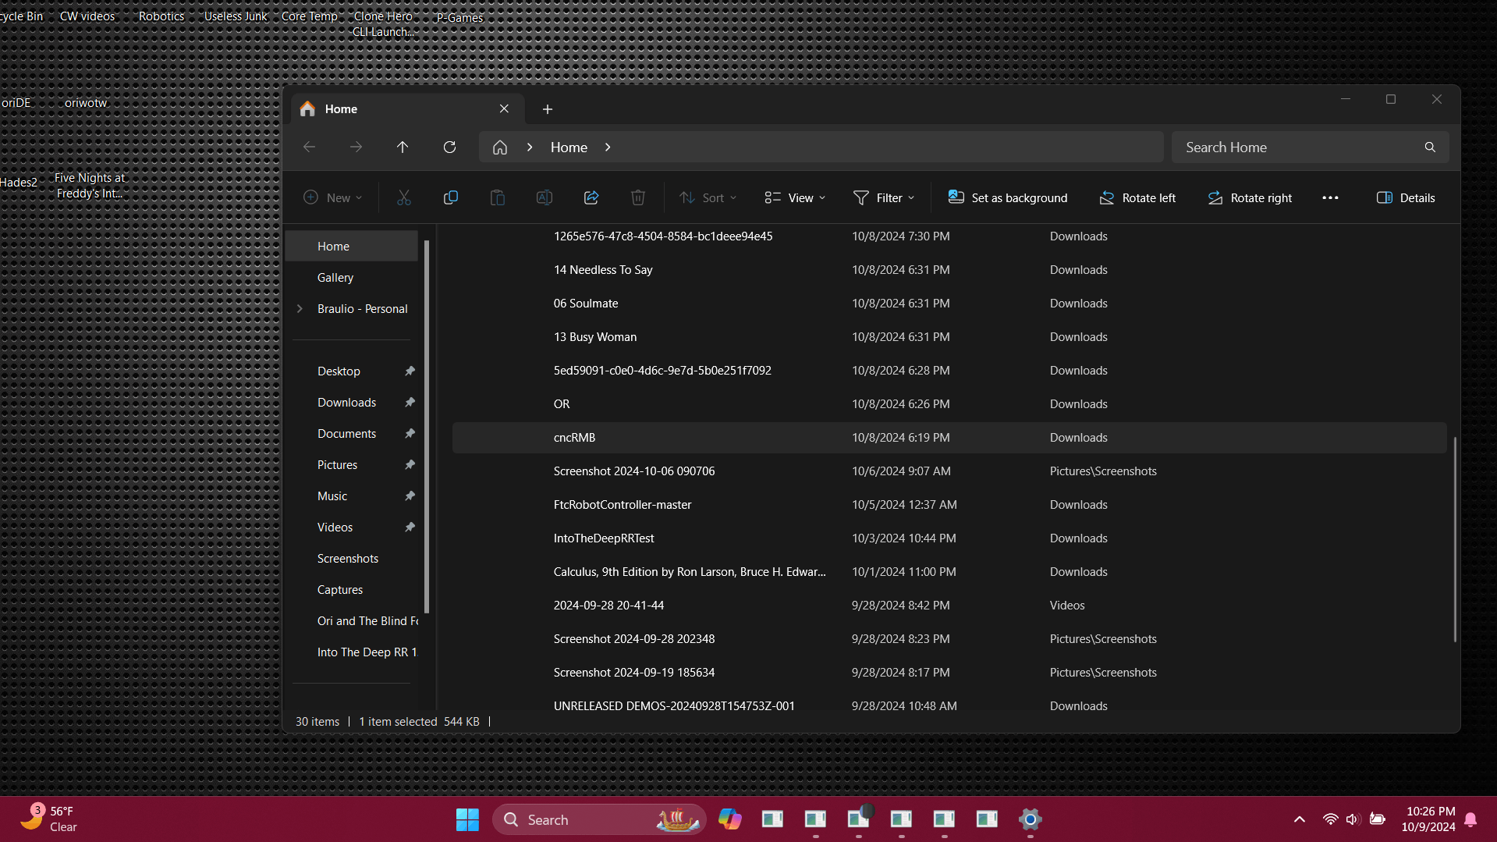Click the Delete trash icon
Screen dimensions: 1497x842
point(637,198)
